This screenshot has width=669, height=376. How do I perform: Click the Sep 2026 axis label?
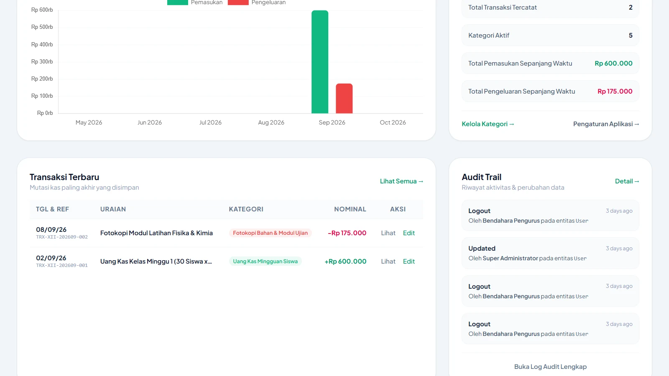pyautogui.click(x=332, y=122)
